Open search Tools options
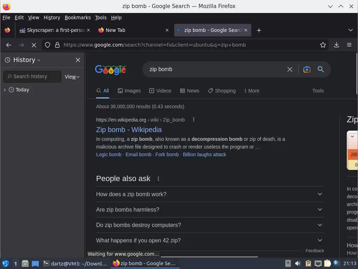The width and height of the screenshot is (358, 269). coord(318,91)
